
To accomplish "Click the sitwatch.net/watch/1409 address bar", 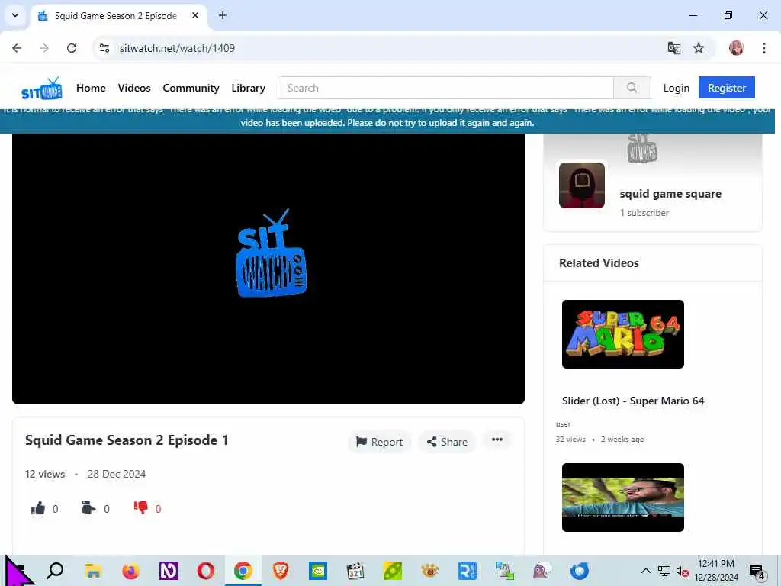I will pyautogui.click(x=177, y=48).
